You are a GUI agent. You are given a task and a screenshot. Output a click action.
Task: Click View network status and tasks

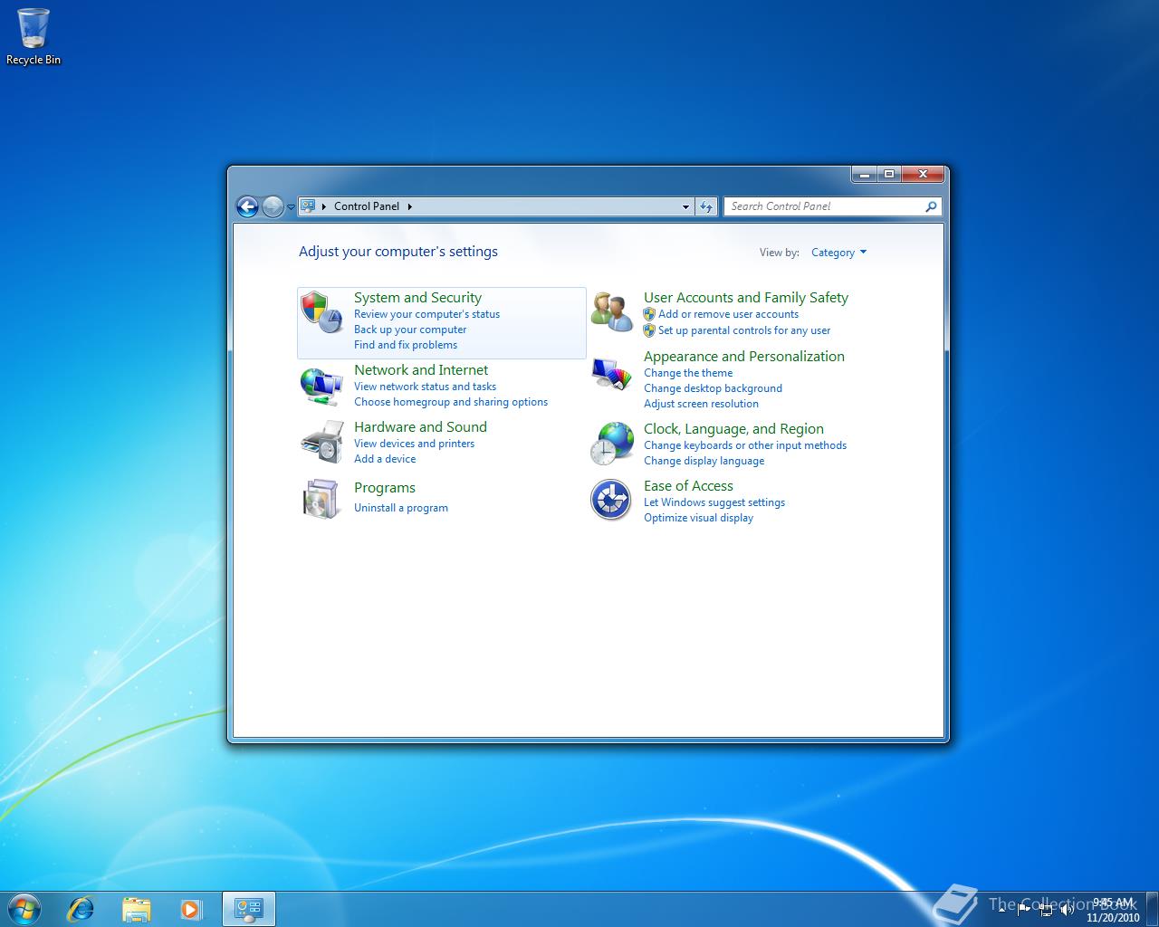[425, 387]
